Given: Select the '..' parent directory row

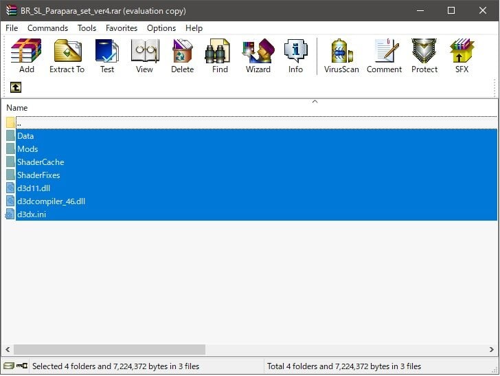Looking at the screenshot, I should point(256,122).
